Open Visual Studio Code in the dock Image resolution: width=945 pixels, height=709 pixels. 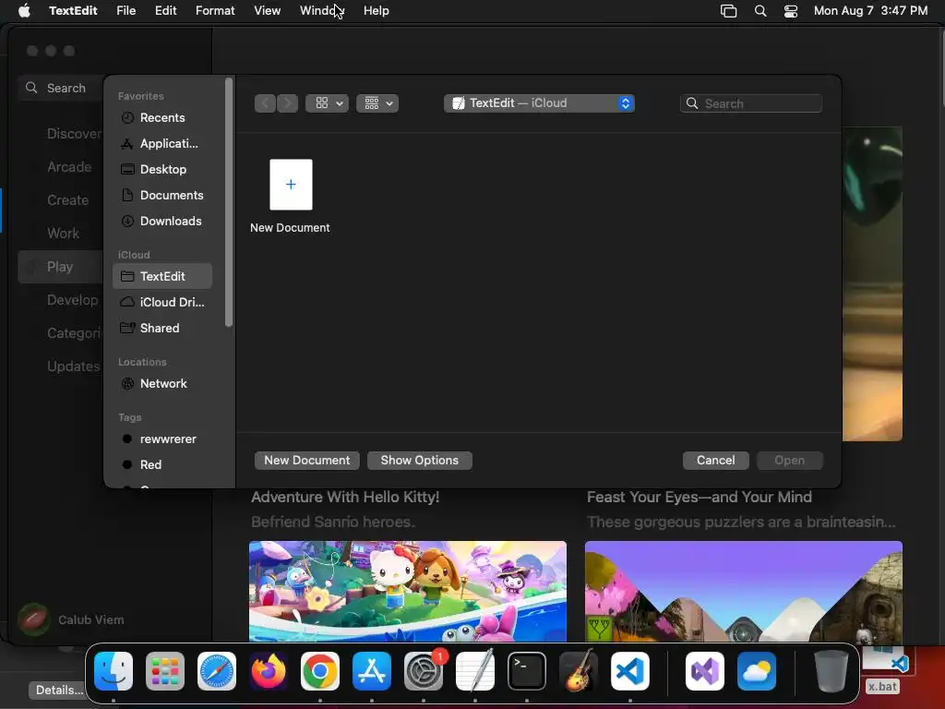coord(630,671)
